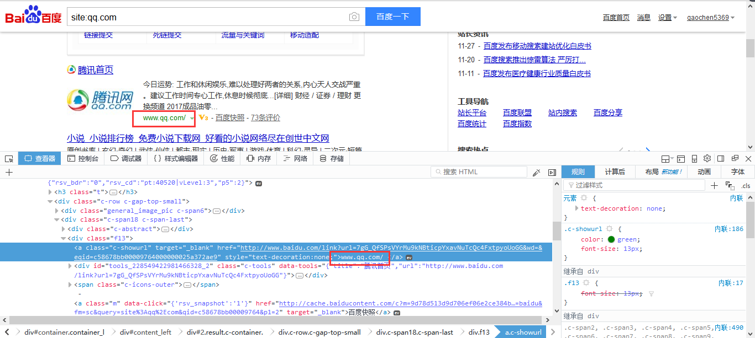Click the 百度一下 search button
Viewport: 755px width, 338px height.
(x=393, y=17)
